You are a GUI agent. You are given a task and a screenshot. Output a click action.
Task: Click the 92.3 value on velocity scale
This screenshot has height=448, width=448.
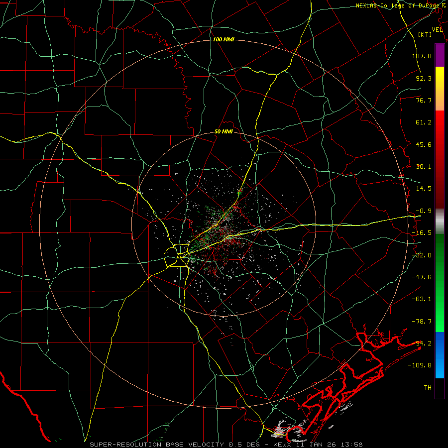(x=424, y=78)
